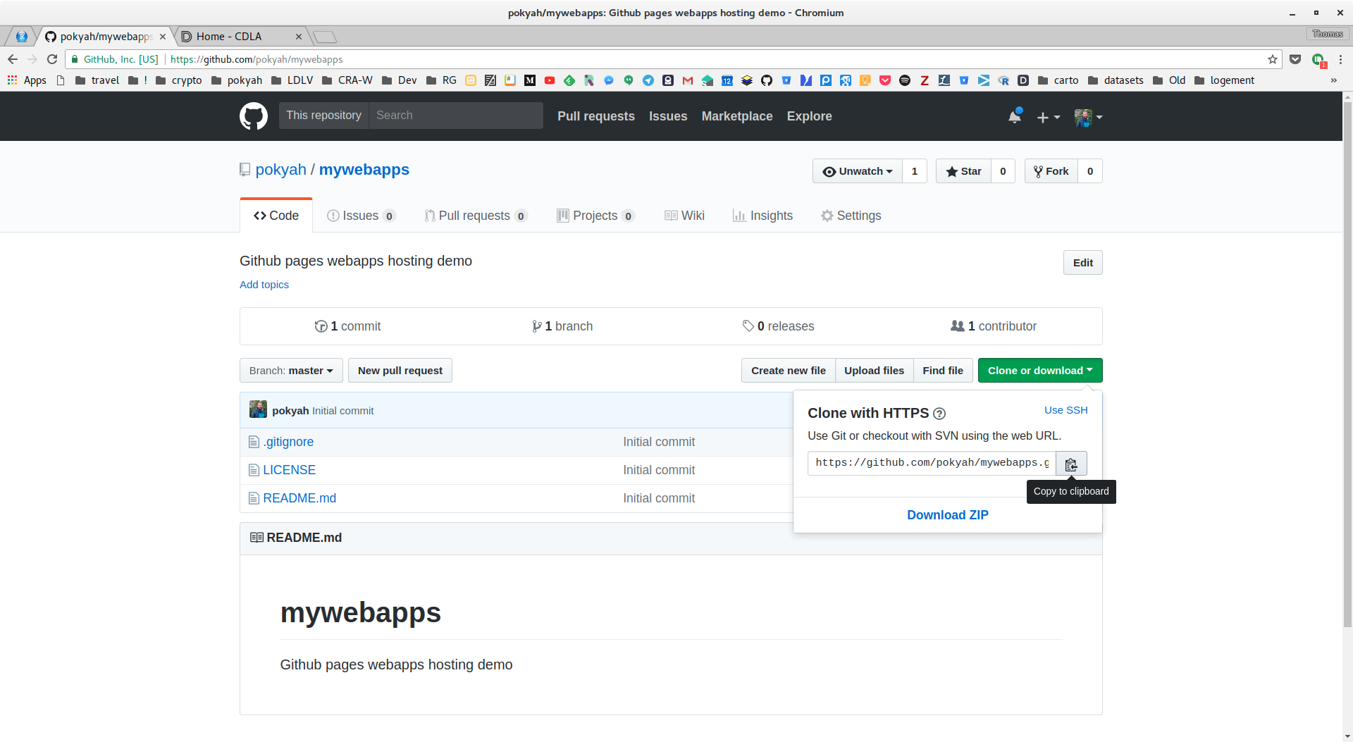Reload the page with the refresh icon
The width and height of the screenshot is (1353, 742).
click(x=52, y=59)
